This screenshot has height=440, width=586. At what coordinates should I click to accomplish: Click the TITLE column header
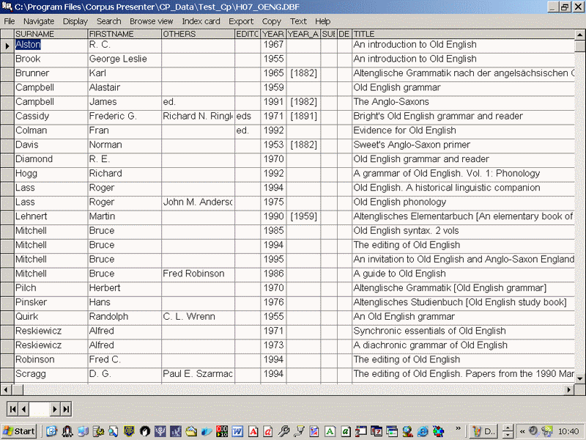coord(463,34)
